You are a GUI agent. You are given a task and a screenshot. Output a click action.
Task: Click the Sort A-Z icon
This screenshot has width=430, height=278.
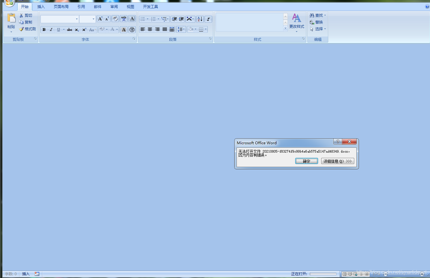(x=200, y=19)
